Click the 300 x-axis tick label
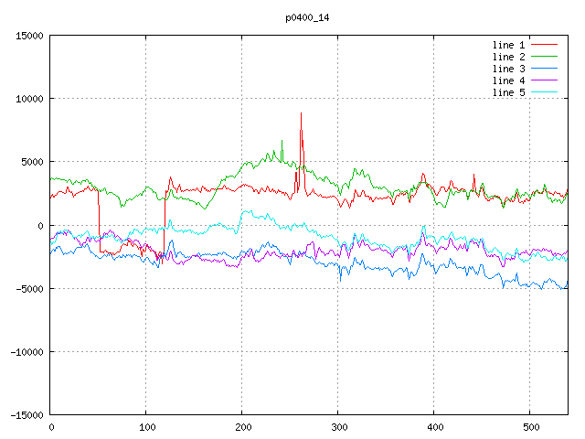Image resolution: width=585 pixels, height=439 pixels. click(338, 427)
